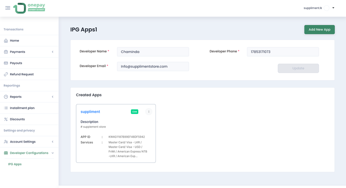The height and width of the screenshot is (188, 346).
Task: Click the Installment plan list icon
Action: [6, 108]
